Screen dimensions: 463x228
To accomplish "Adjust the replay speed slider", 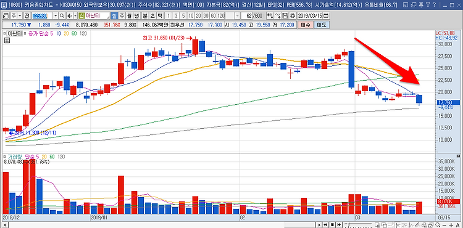I will click(x=358, y=225).
